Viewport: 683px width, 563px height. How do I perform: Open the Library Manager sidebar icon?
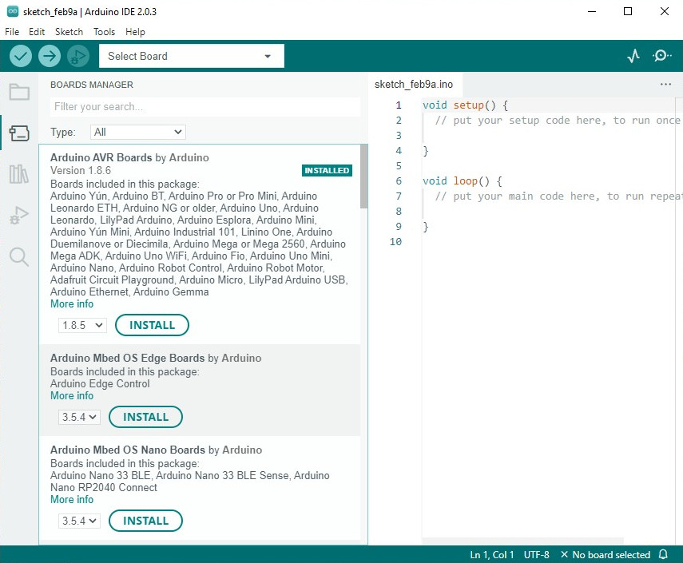click(19, 174)
